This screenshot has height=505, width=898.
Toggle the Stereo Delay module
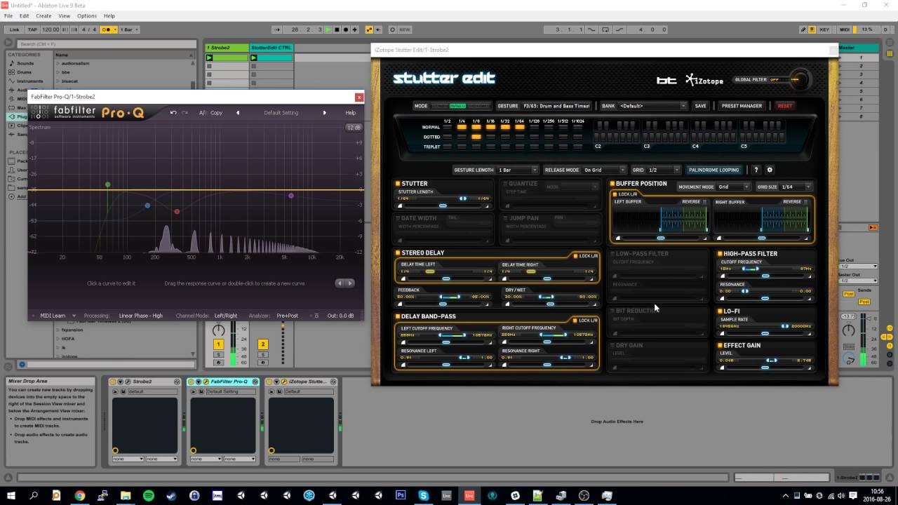tap(398, 252)
